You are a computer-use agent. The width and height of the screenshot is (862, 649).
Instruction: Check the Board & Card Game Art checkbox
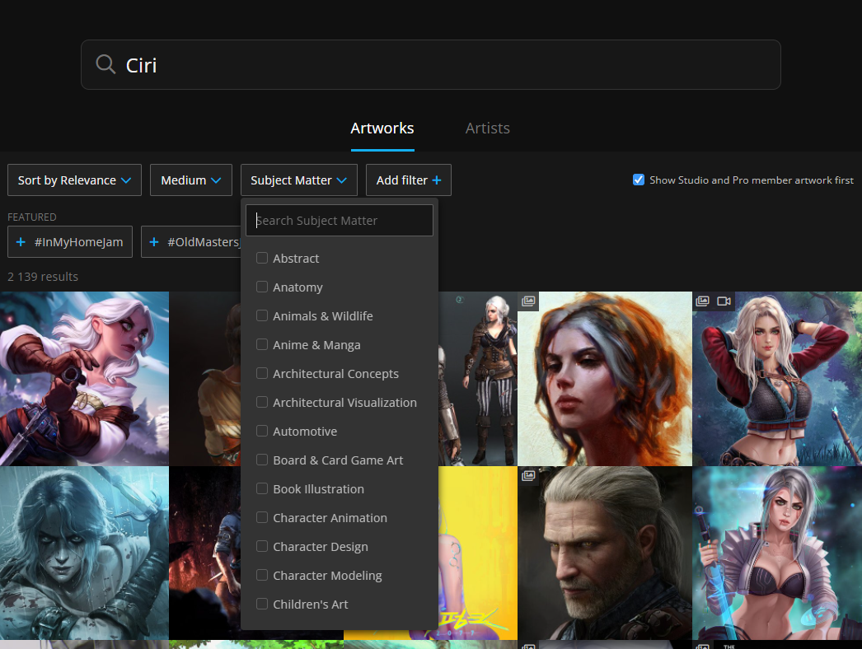262,460
